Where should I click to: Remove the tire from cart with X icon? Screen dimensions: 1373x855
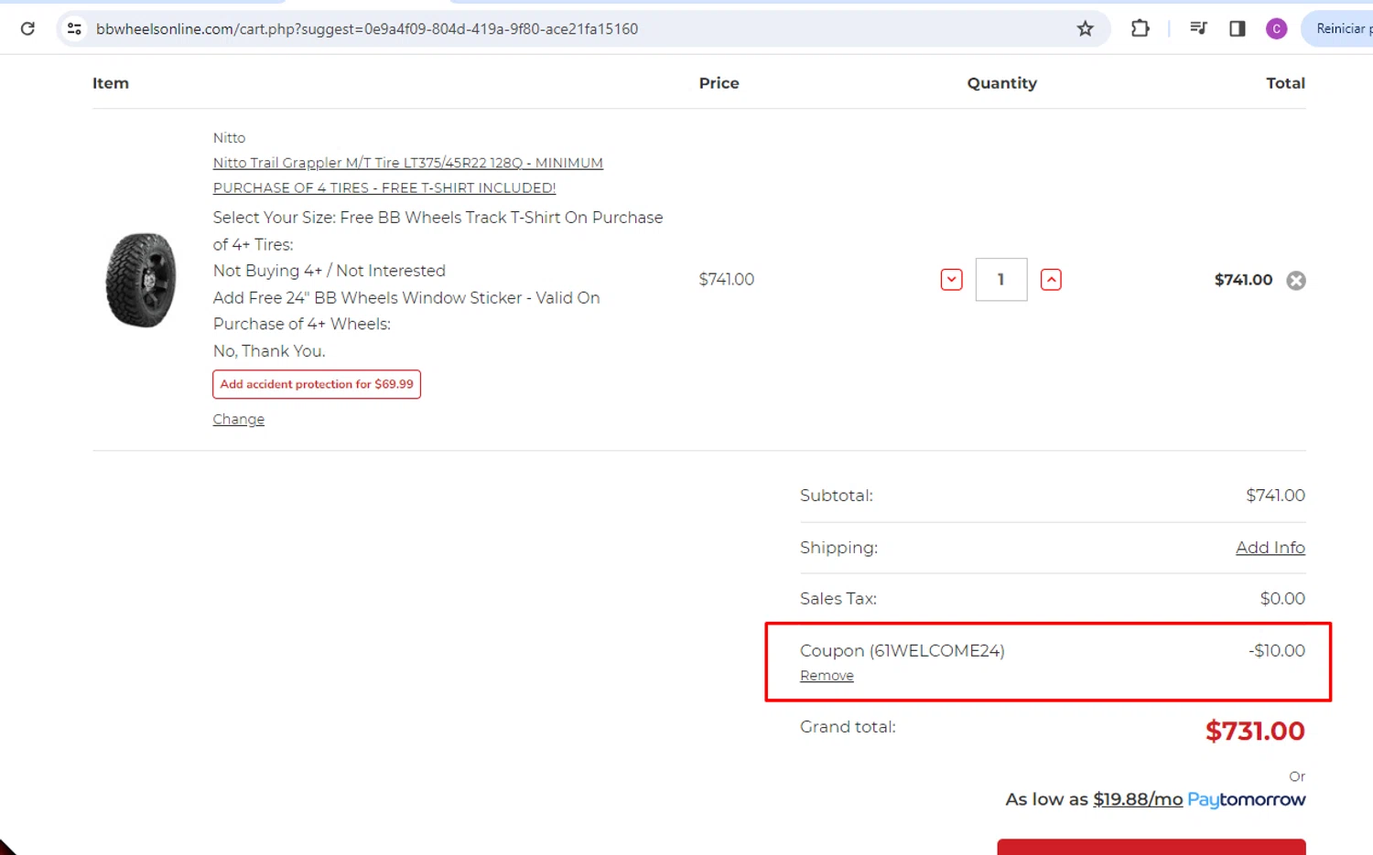click(1296, 281)
